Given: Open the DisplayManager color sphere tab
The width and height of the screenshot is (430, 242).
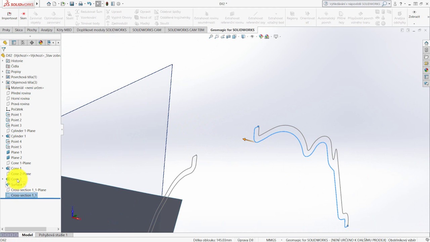Looking at the screenshot, I should [41, 43].
